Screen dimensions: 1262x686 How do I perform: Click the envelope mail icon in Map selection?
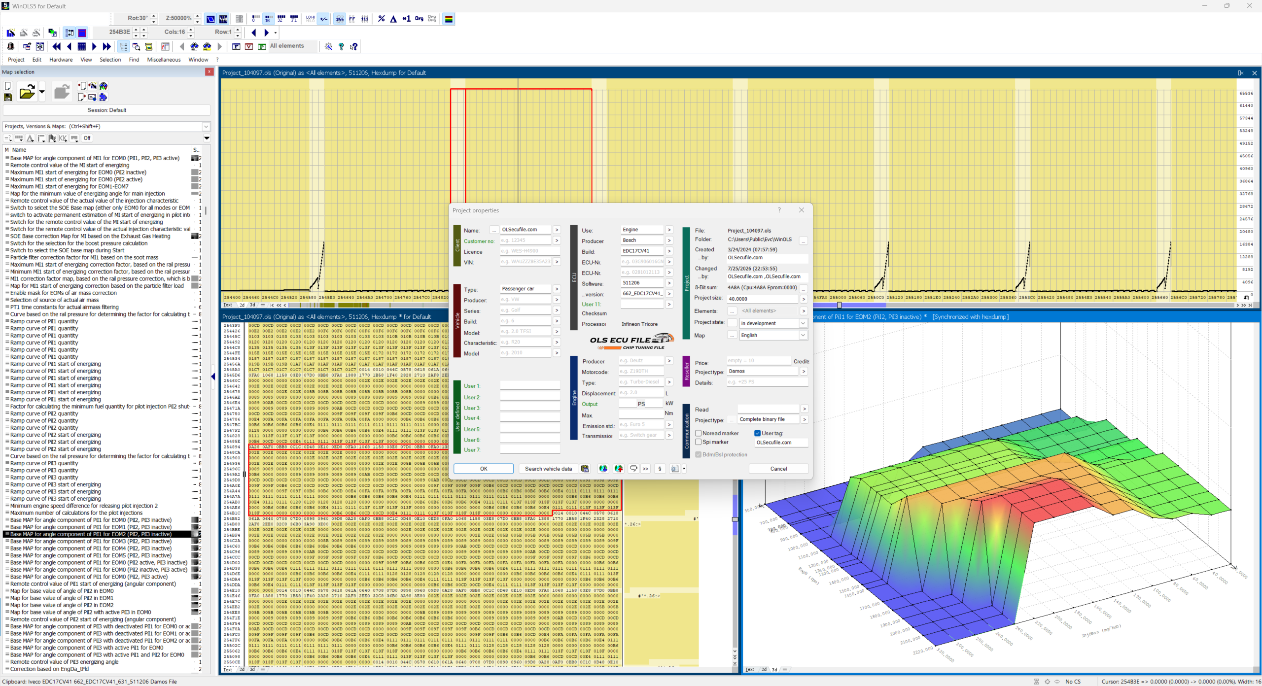click(x=92, y=97)
